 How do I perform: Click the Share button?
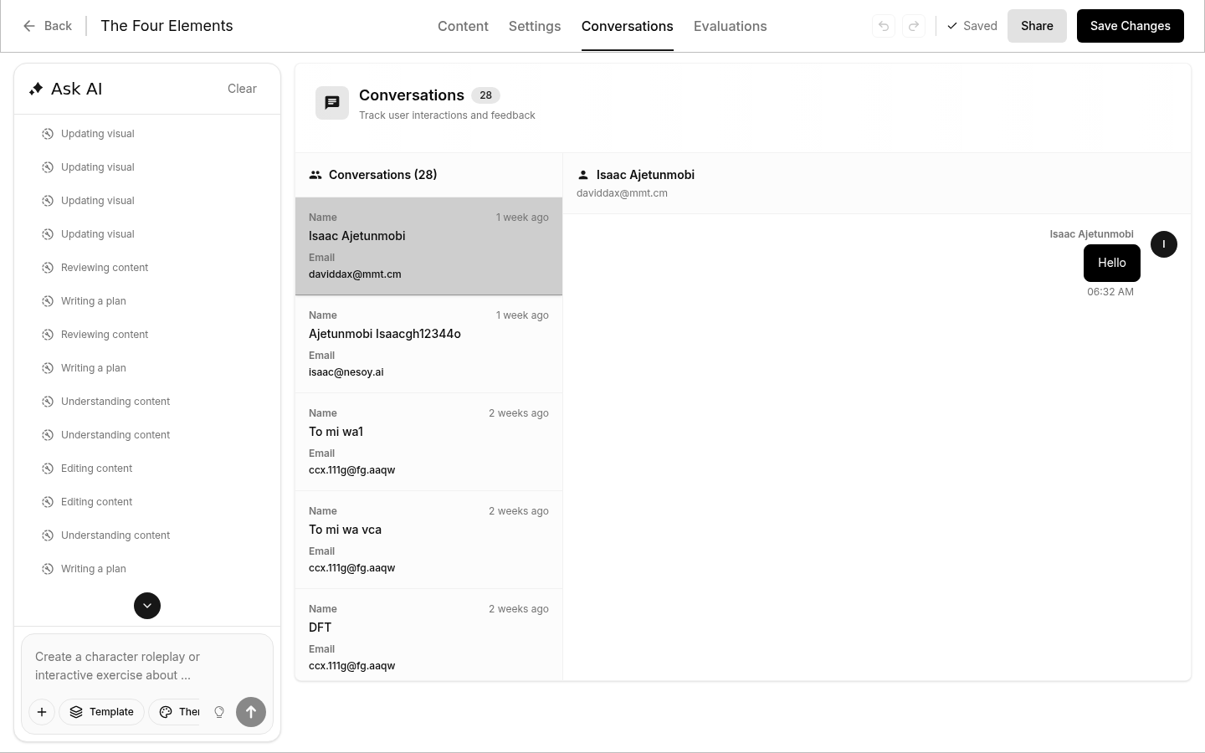(x=1037, y=26)
